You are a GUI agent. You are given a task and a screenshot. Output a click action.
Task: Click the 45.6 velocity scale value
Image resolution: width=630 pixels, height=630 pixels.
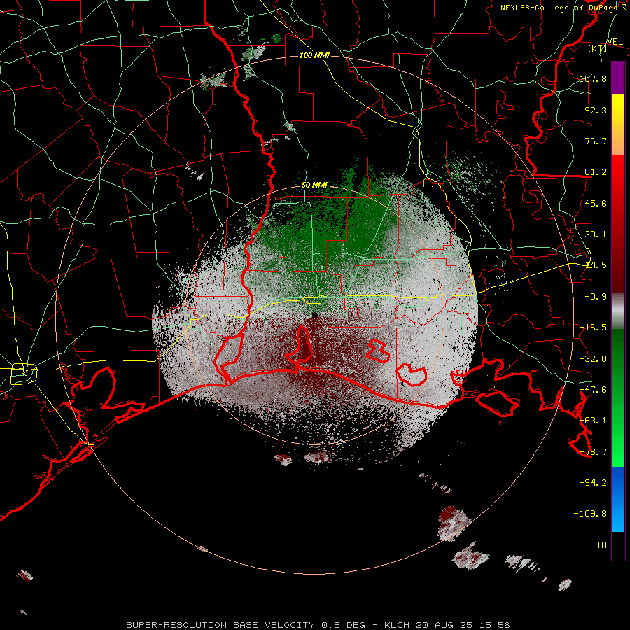pyautogui.click(x=596, y=203)
